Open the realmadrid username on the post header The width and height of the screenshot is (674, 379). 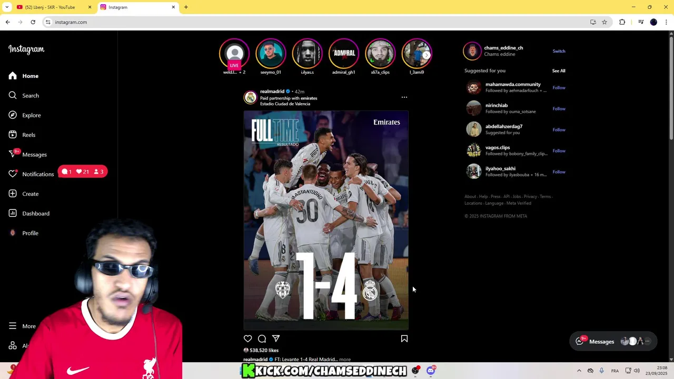tap(272, 91)
